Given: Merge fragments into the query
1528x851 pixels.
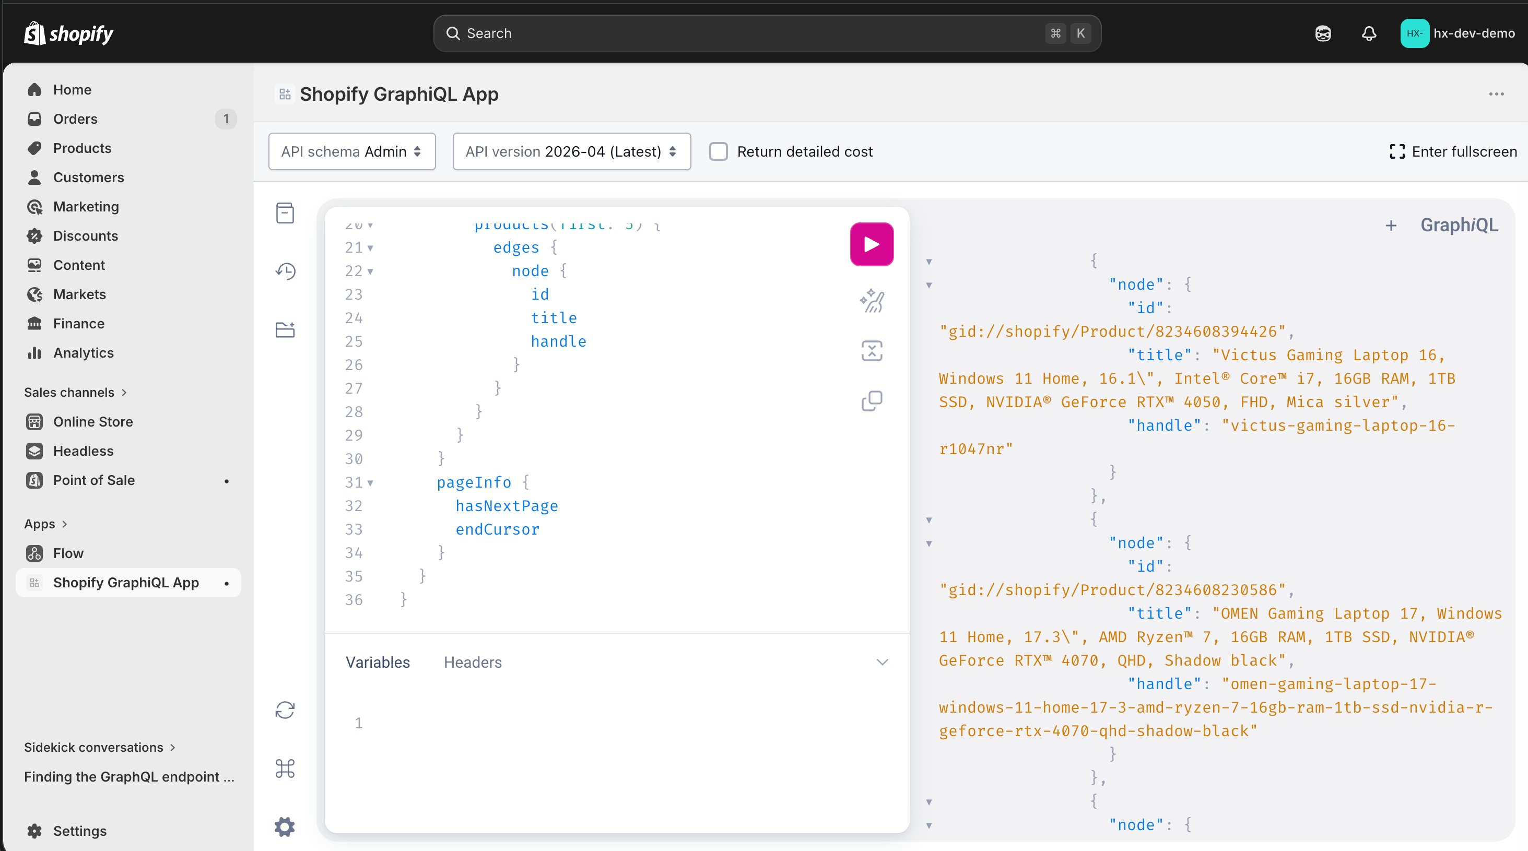Looking at the screenshot, I should pyautogui.click(x=872, y=350).
